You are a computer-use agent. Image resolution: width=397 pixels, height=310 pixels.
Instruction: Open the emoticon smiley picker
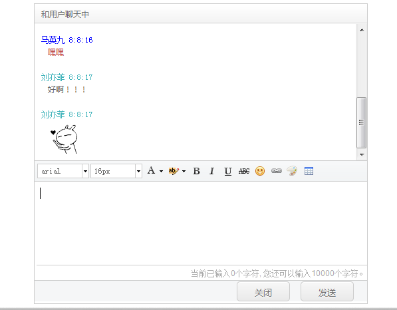[260, 171]
